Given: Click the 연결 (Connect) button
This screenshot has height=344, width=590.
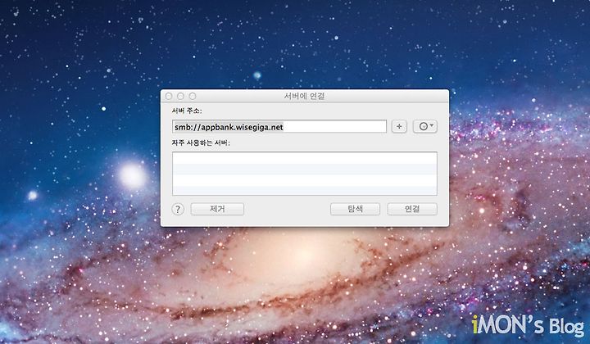Looking at the screenshot, I should pyautogui.click(x=412, y=209).
